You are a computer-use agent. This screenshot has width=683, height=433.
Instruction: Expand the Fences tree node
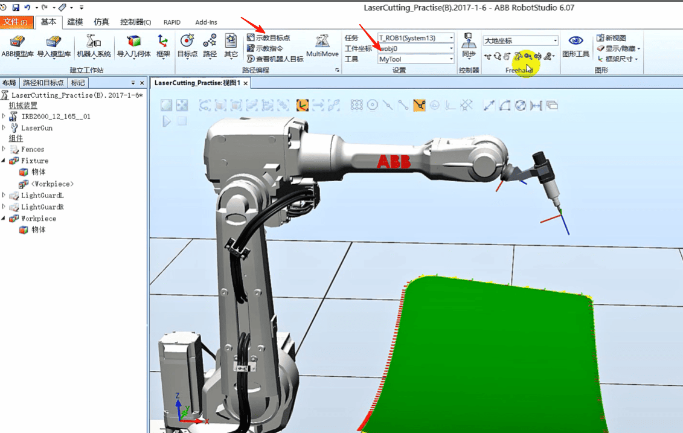point(4,149)
